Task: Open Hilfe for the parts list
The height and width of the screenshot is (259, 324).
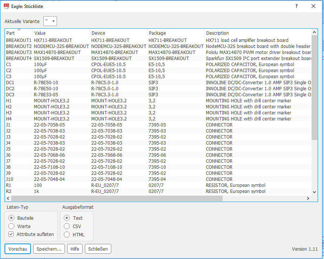Action: 75,249
